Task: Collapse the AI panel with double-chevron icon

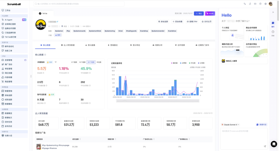Action: (x=273, y=12)
